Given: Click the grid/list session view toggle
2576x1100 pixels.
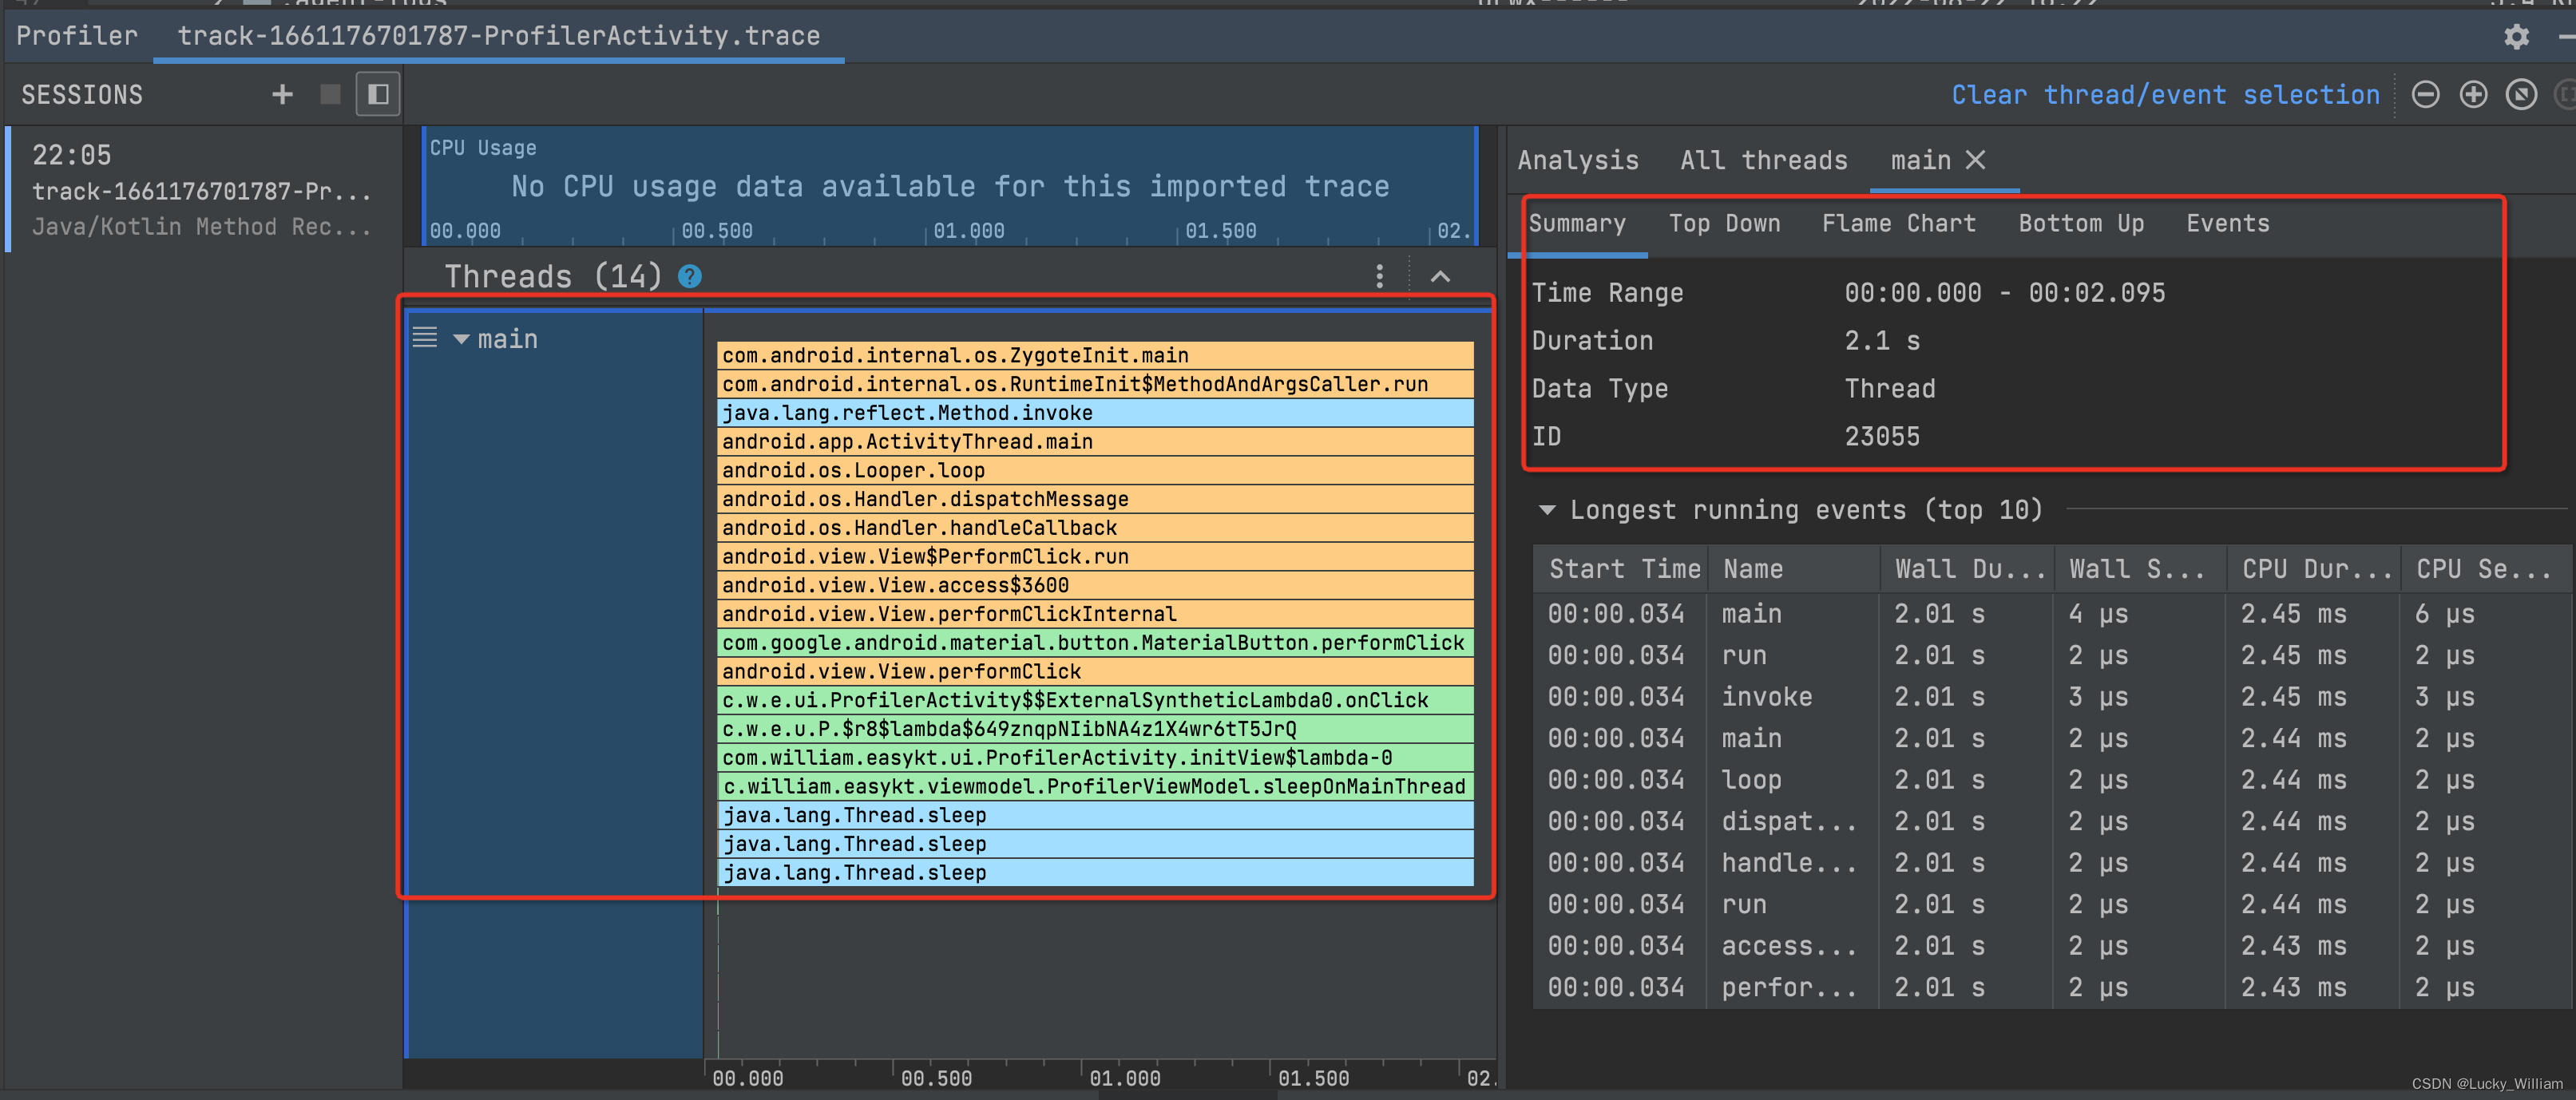Looking at the screenshot, I should pos(381,93).
